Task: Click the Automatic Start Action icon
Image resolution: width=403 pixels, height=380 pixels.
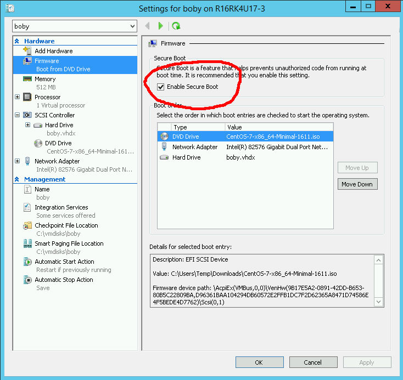Action: (27, 262)
